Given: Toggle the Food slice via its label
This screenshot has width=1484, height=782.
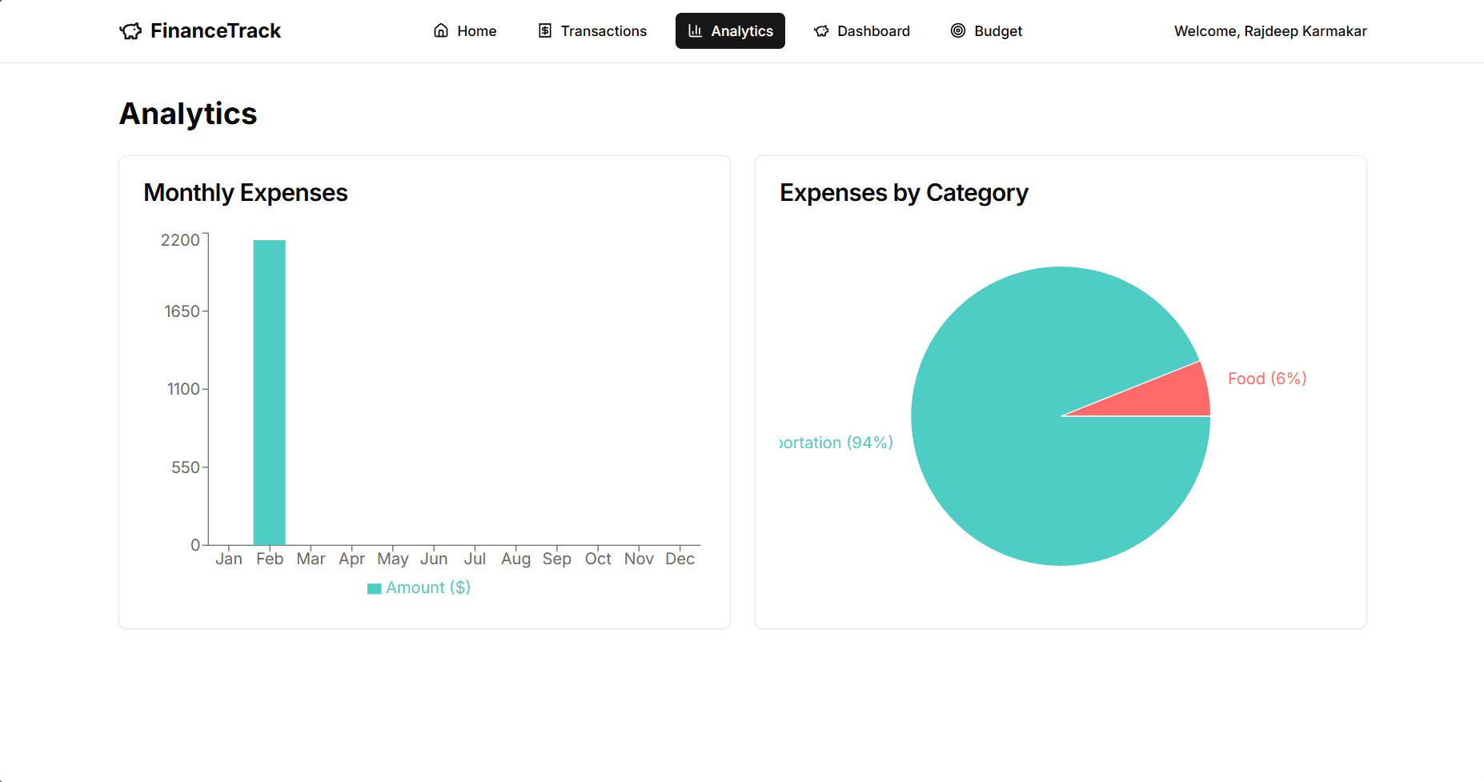Looking at the screenshot, I should click(x=1267, y=379).
